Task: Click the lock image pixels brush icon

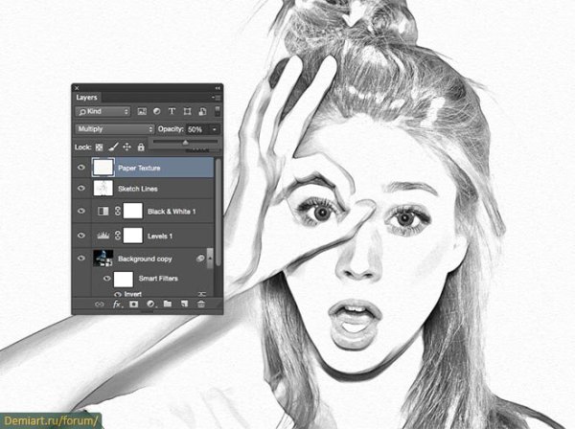Action: pyautogui.click(x=113, y=147)
